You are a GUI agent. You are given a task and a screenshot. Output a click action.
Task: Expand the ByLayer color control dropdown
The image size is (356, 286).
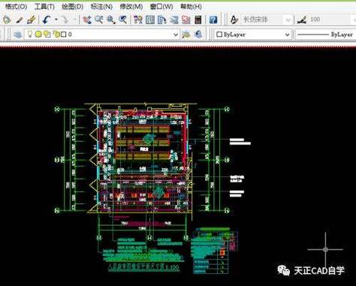pos(288,35)
